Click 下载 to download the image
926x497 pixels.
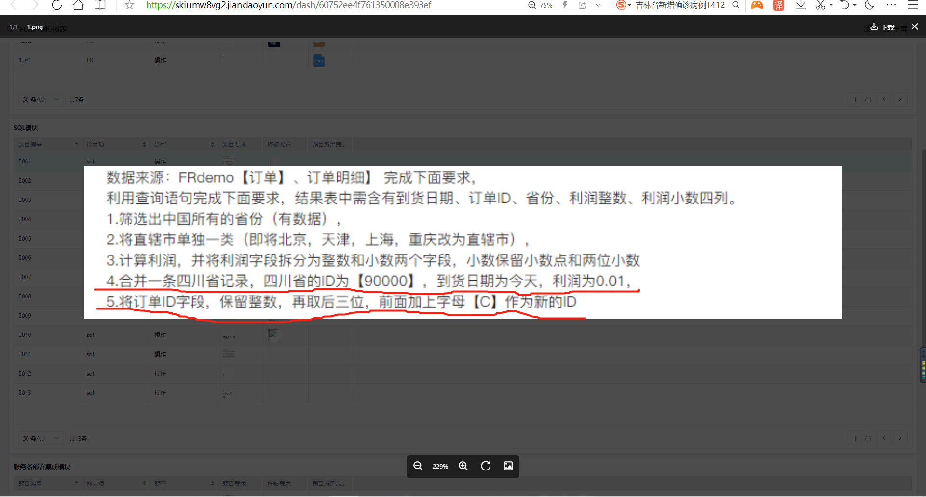pos(882,27)
